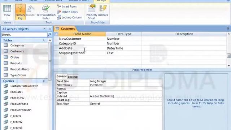The height and width of the screenshot is (130, 231).
Task: Click the ShippingMethod field name cell
Action: point(82,53)
